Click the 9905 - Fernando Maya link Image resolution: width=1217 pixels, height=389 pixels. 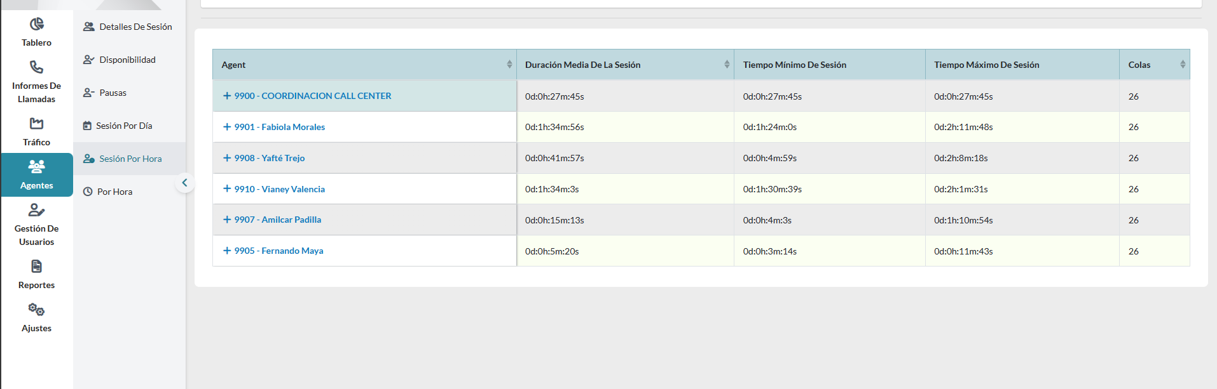(279, 251)
